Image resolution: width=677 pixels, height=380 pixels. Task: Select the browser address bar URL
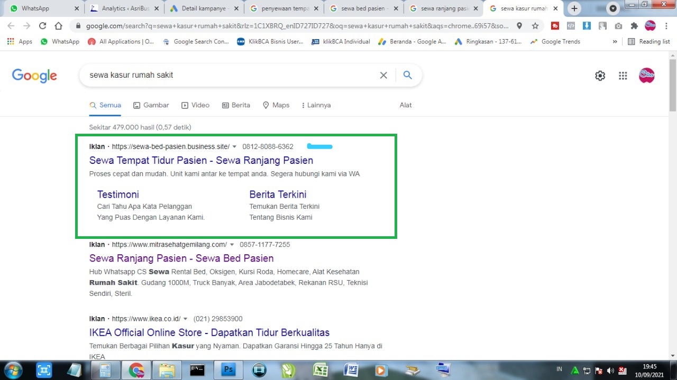[297, 26]
